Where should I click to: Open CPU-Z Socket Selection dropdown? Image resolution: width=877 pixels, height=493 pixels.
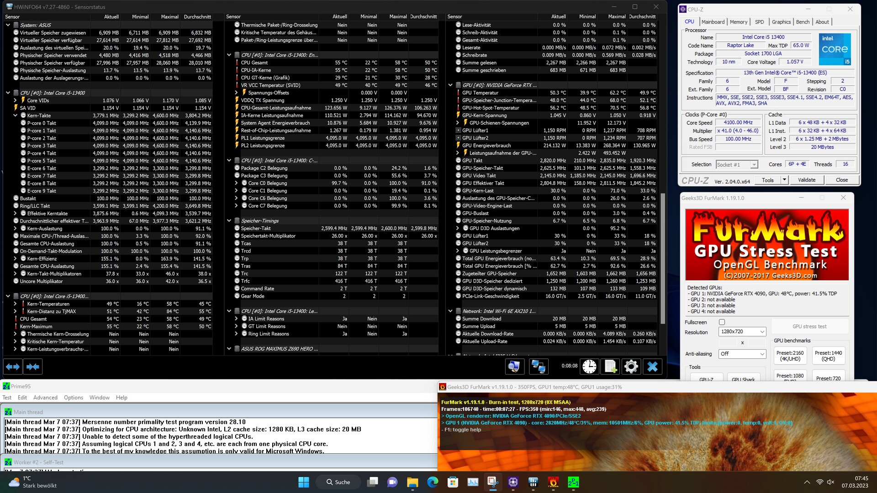(x=737, y=165)
